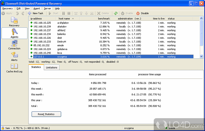Open the Recovery section in the sidebar

click(14, 22)
